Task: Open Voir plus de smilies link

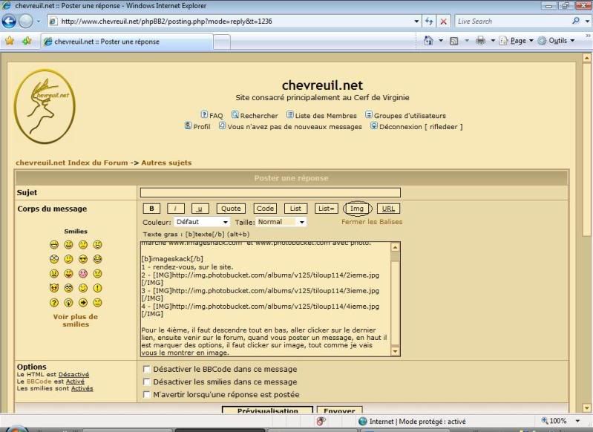Action: pyautogui.click(x=76, y=321)
